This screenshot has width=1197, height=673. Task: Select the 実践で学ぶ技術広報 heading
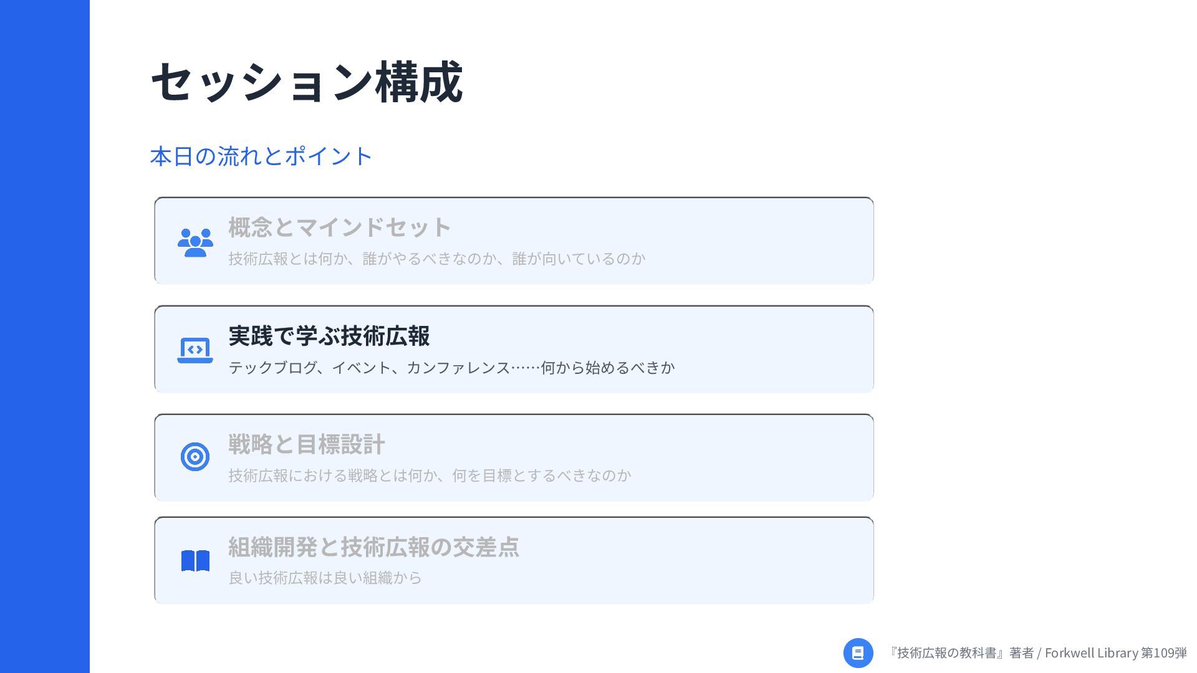tap(329, 336)
